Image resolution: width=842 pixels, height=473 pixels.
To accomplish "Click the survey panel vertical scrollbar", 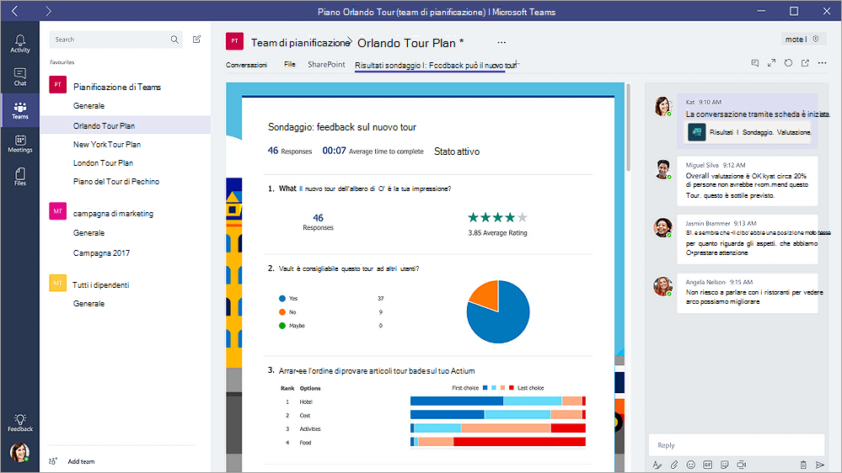I will pyautogui.click(x=628, y=129).
